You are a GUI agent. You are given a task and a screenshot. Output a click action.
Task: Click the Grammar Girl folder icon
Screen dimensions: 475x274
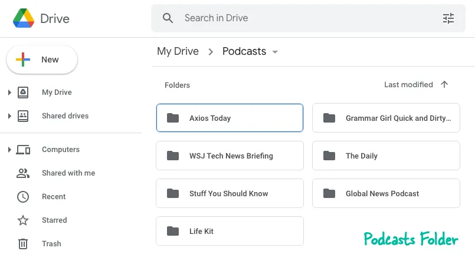329,118
